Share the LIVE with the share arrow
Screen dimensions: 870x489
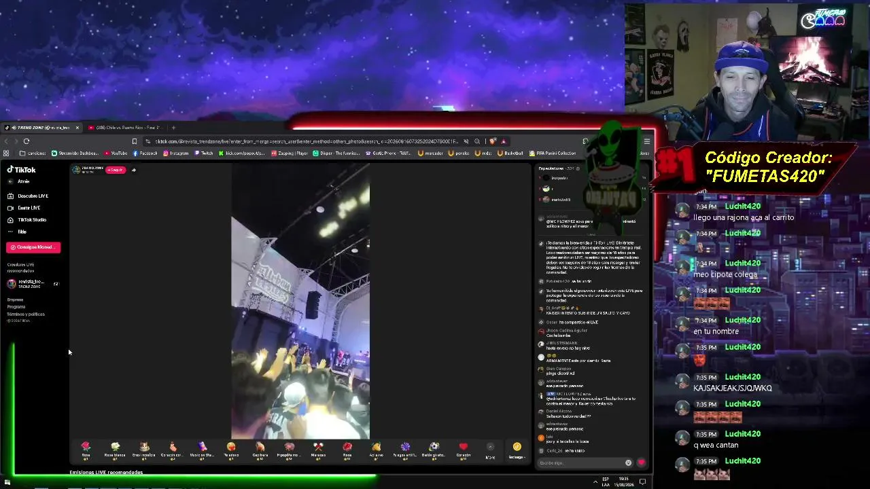[134, 170]
